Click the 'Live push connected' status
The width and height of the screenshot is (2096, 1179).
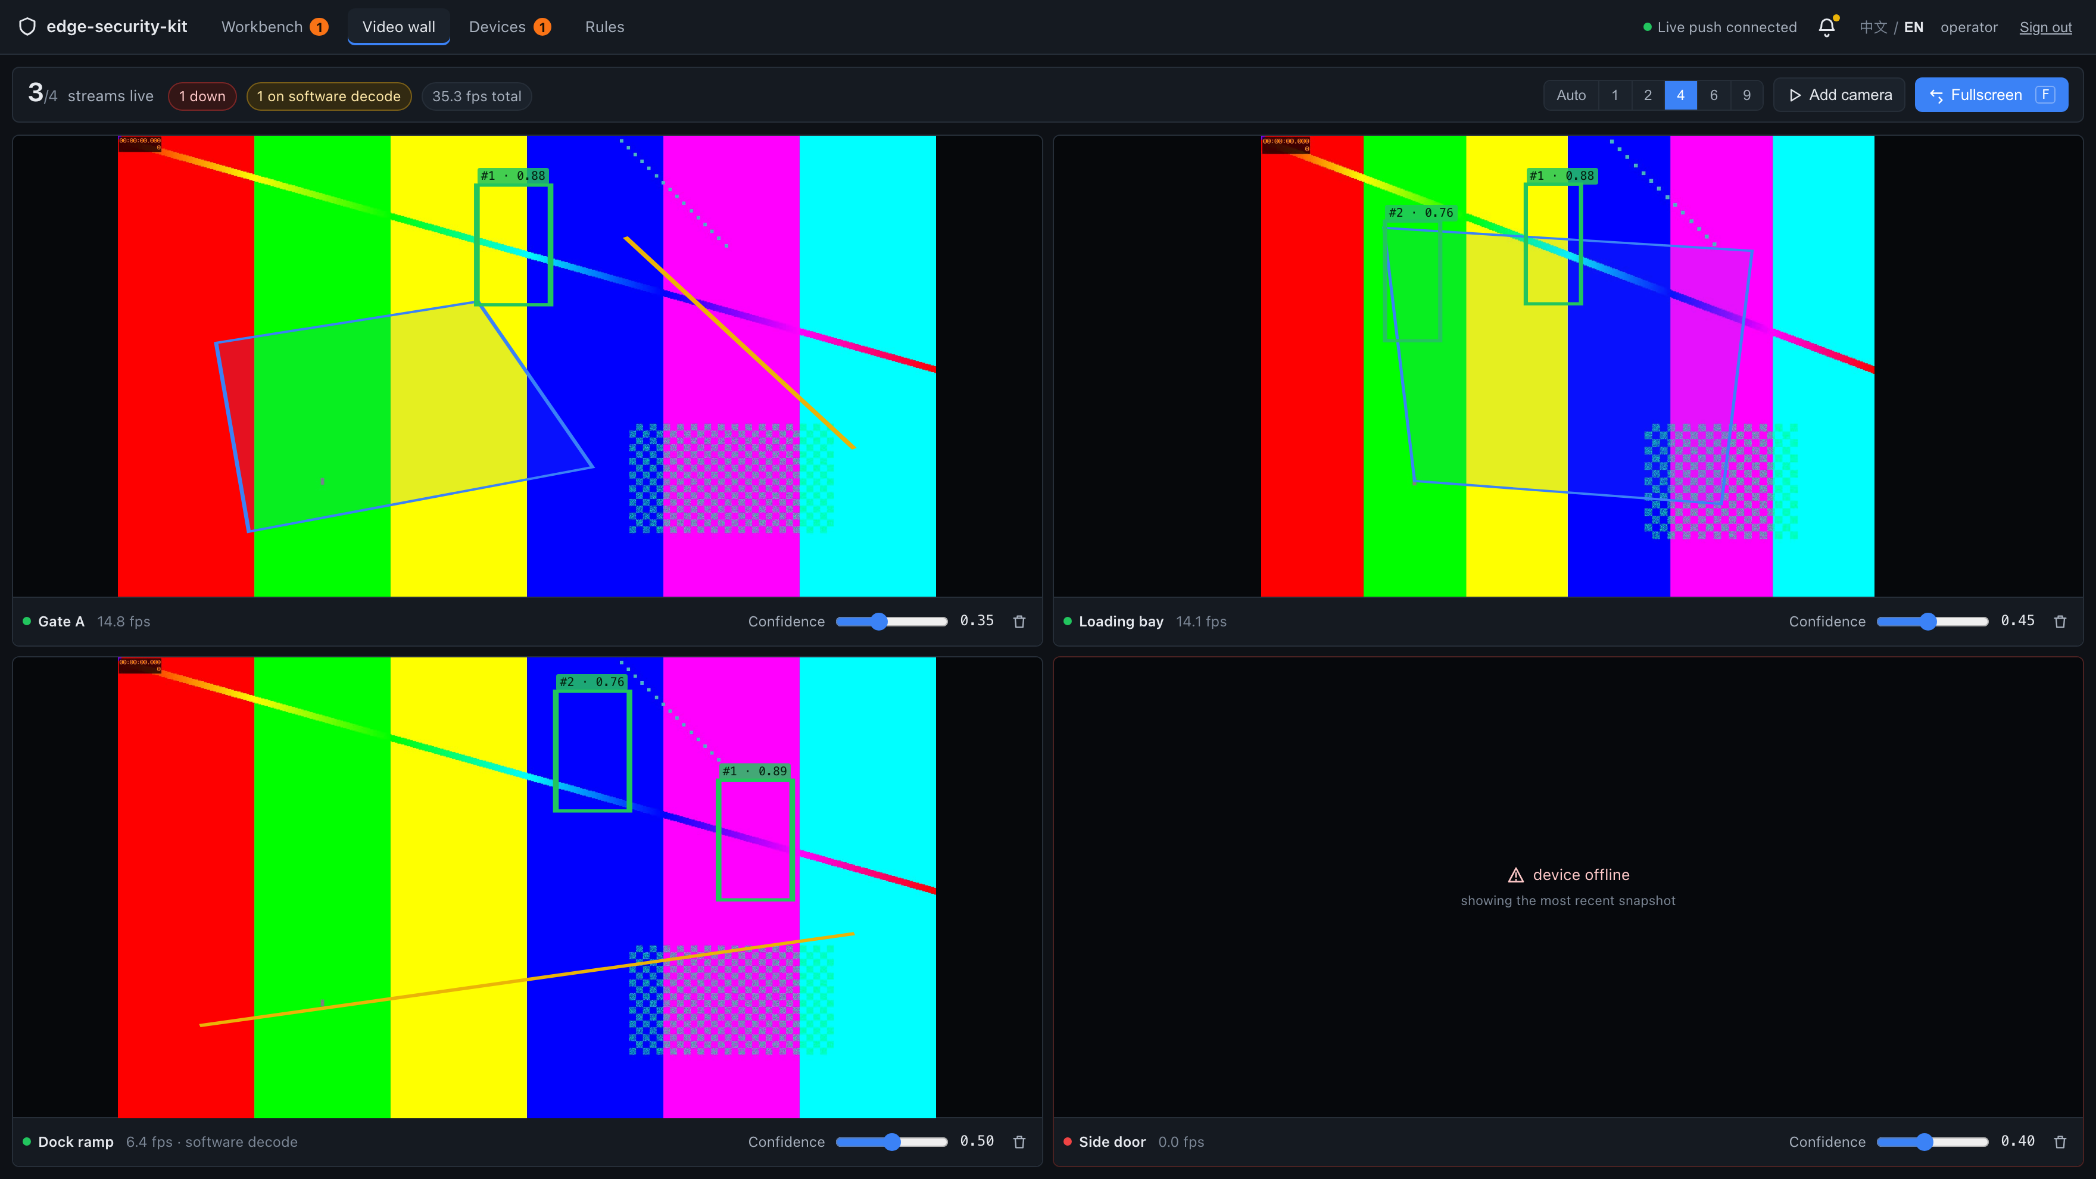click(1720, 27)
